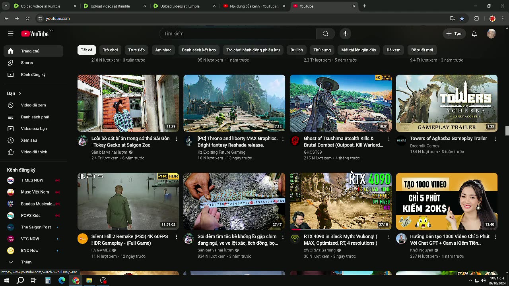The width and height of the screenshot is (509, 286).
Task: Open Silent Hill 2 Remake thumbnail
Action: click(128, 201)
